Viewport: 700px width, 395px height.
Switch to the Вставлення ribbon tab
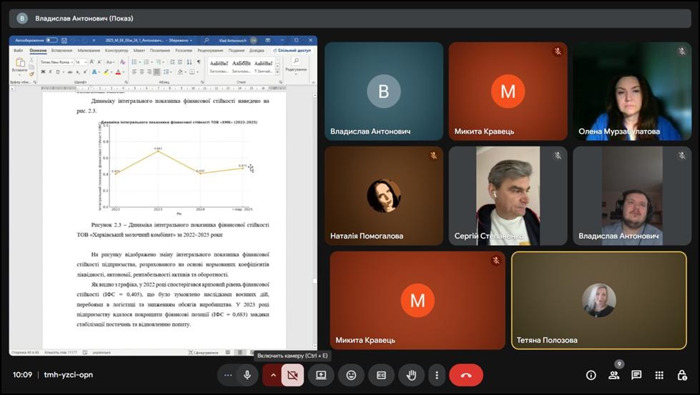(x=61, y=51)
